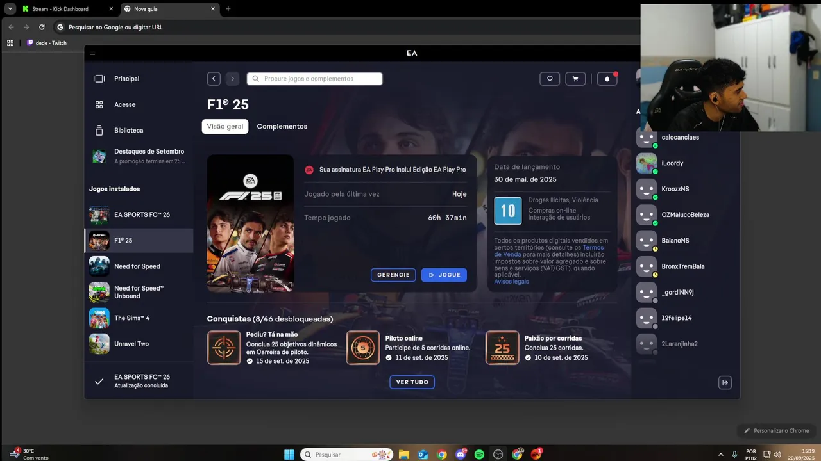This screenshot has width=821, height=461.
Task: Click the JOGUE play button
Action: point(444,275)
